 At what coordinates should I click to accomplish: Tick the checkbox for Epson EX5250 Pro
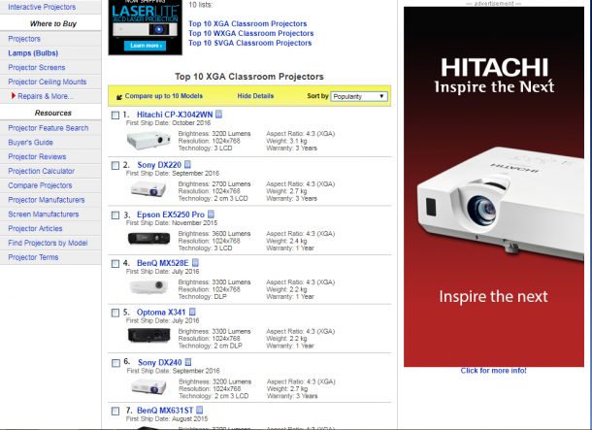coord(116,215)
